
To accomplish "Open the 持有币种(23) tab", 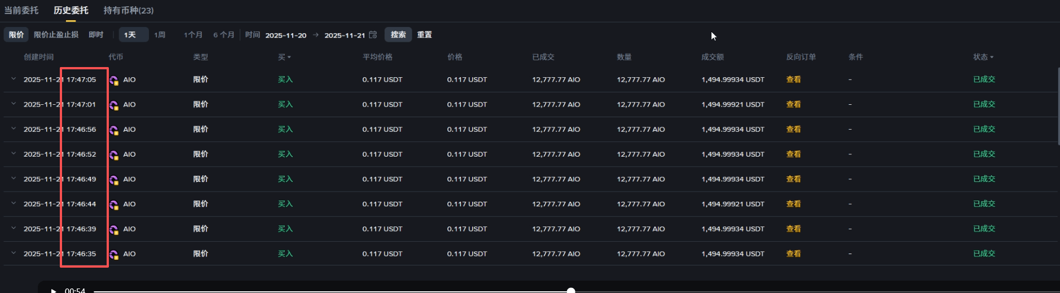I will pos(129,11).
